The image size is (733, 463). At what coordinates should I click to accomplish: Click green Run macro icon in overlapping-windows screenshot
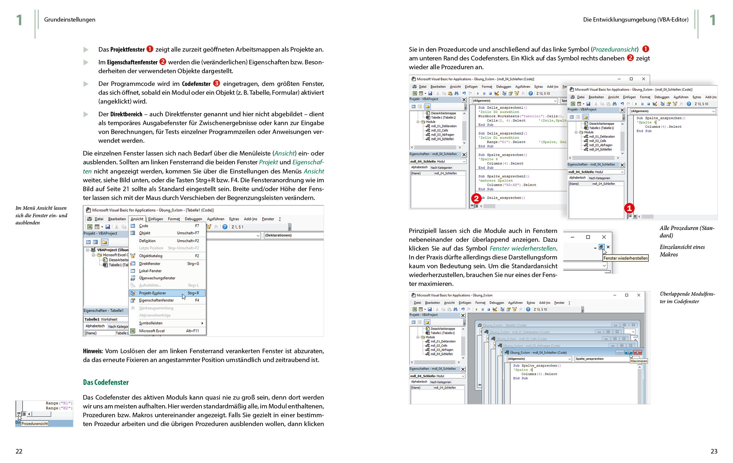click(x=477, y=309)
